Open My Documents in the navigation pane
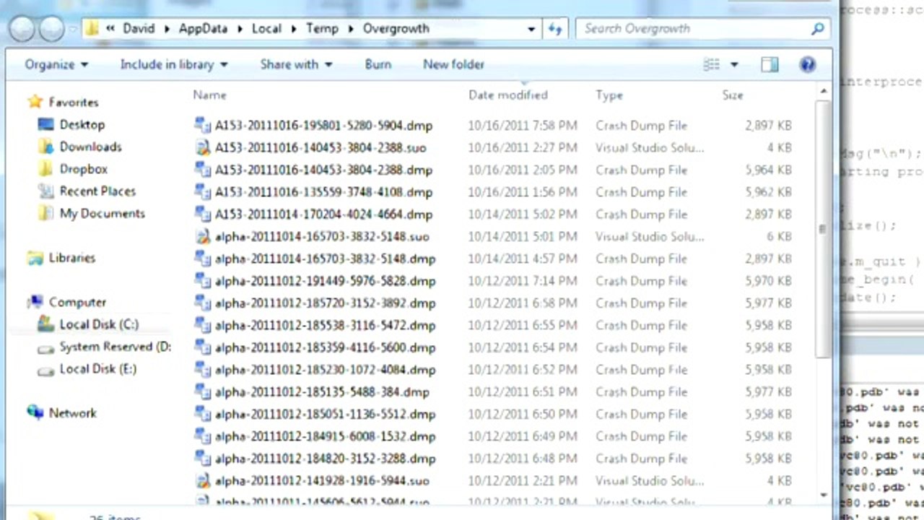Screen dimensions: 924x520 [102, 214]
